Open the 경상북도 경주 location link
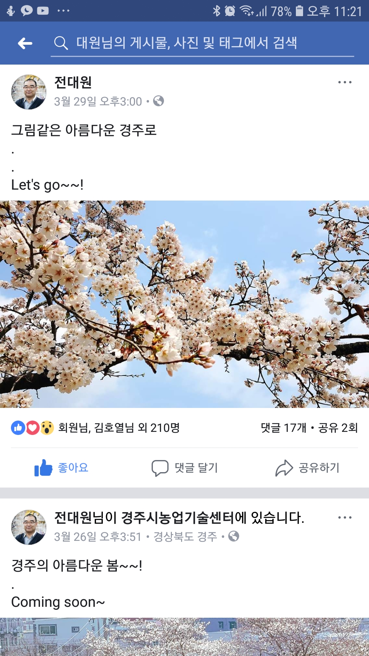 coord(185,537)
